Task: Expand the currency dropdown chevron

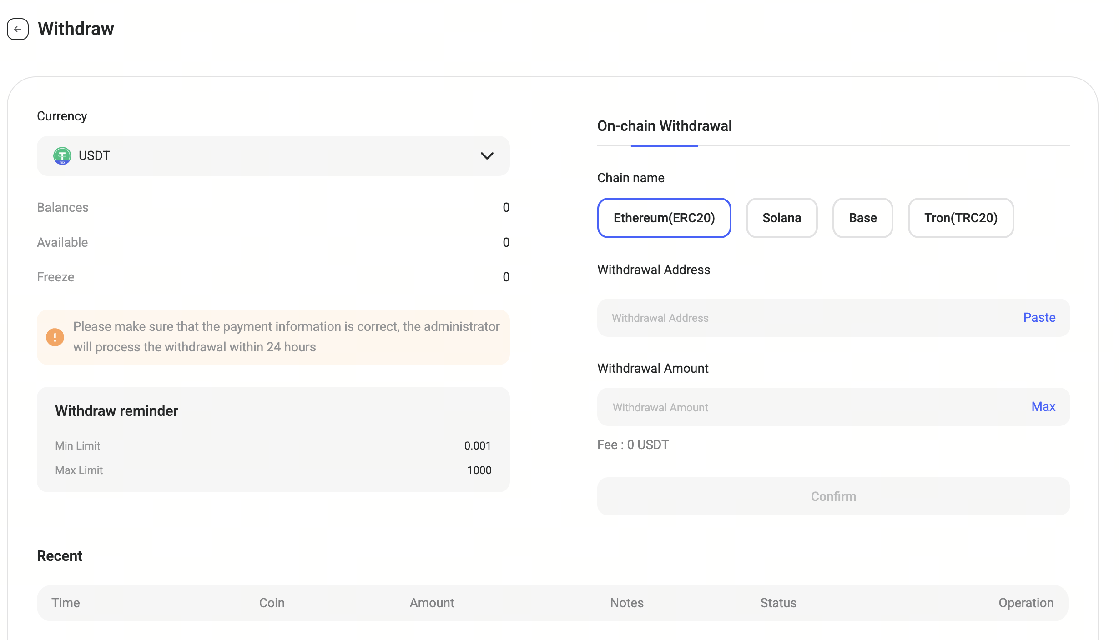Action: point(487,156)
